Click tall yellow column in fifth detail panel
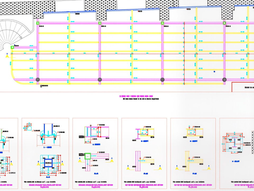 click(187, 161)
